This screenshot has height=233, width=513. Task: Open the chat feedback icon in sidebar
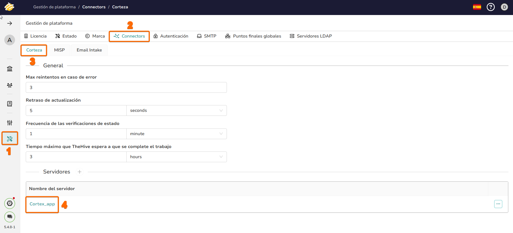(10, 217)
